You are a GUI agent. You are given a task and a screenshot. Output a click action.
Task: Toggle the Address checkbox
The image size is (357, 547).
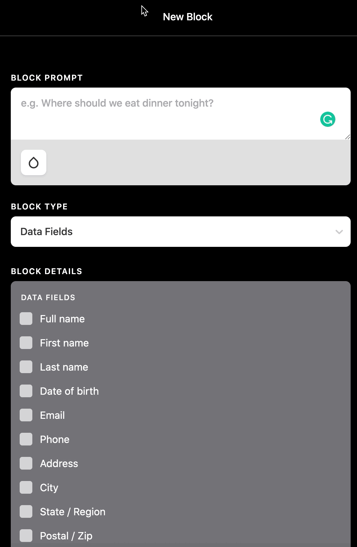26,463
